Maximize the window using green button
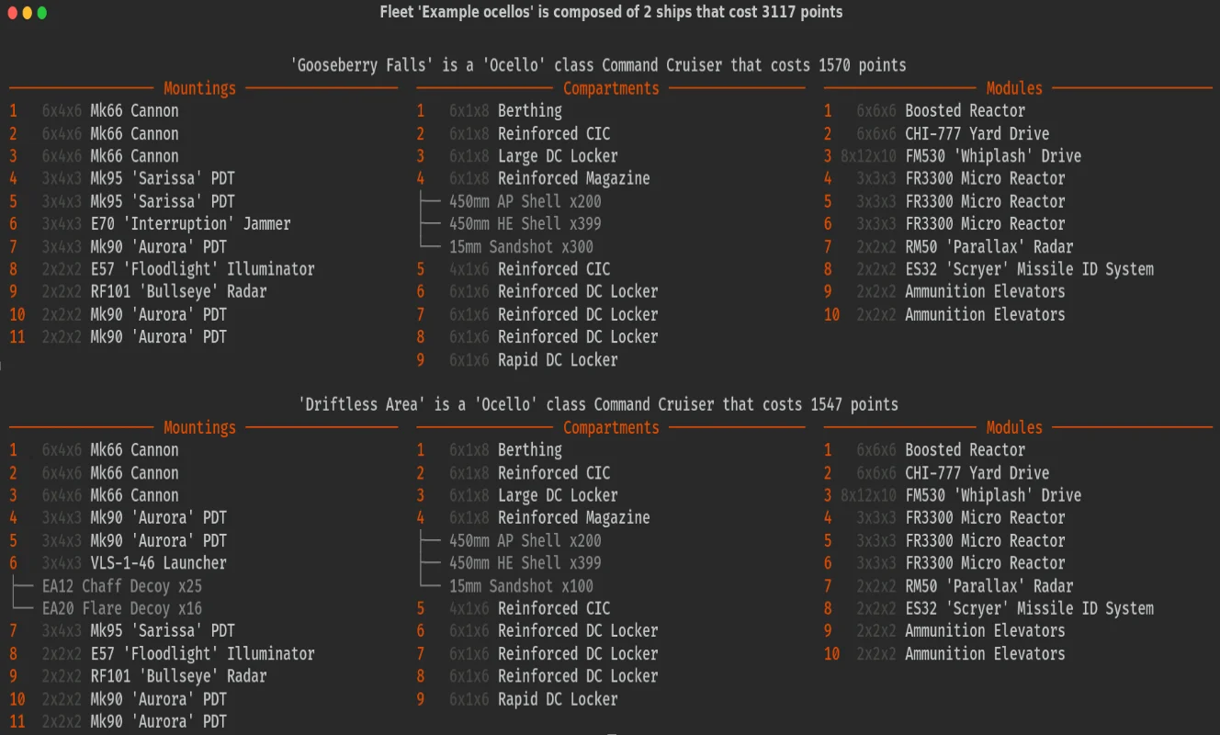This screenshot has width=1220, height=735. tap(42, 13)
